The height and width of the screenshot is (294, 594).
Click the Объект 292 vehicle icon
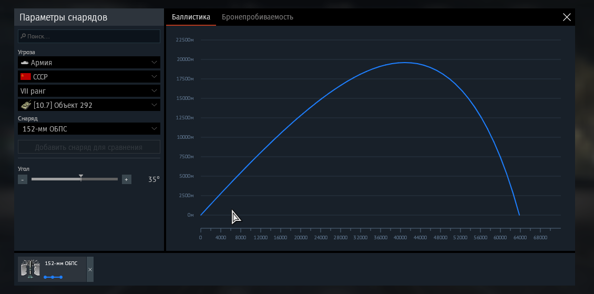coord(26,105)
